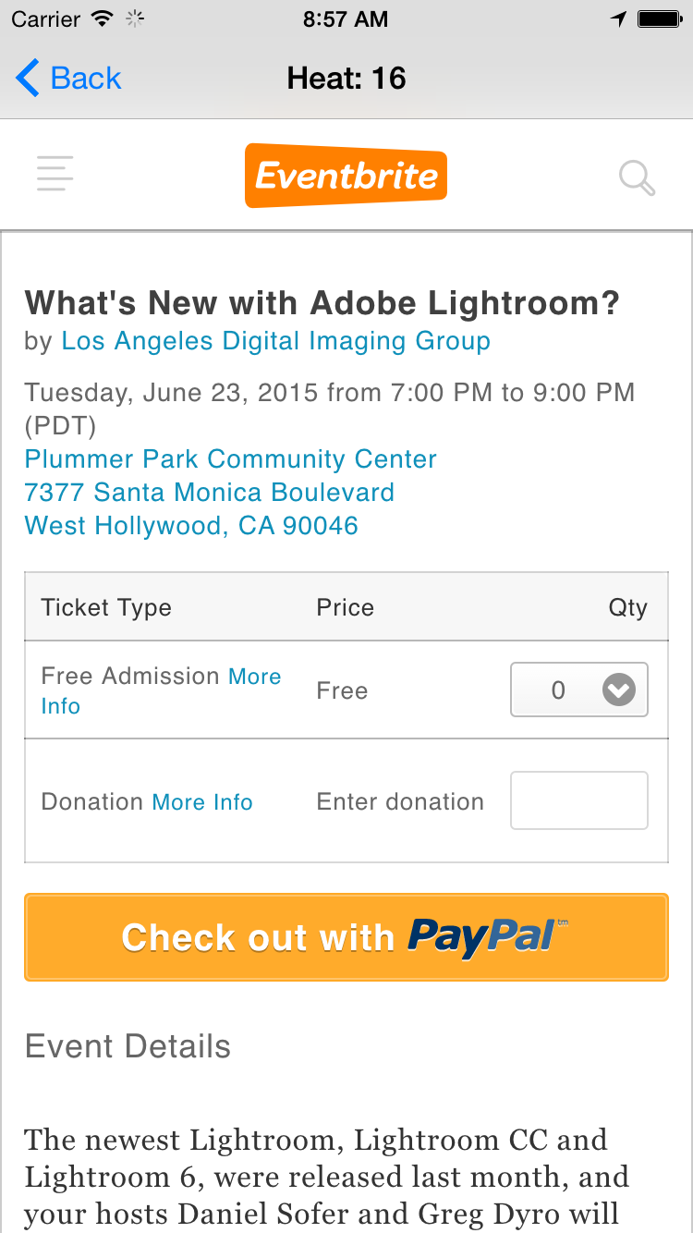The image size is (693, 1233).
Task: Tap the location arrow status icon
Action: click(618, 18)
